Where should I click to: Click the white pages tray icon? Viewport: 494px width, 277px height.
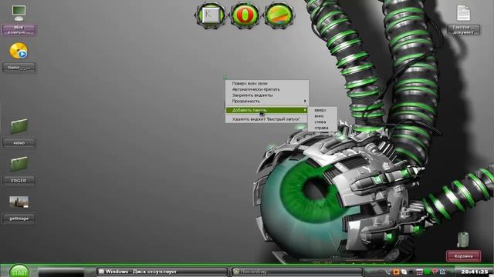point(404,272)
